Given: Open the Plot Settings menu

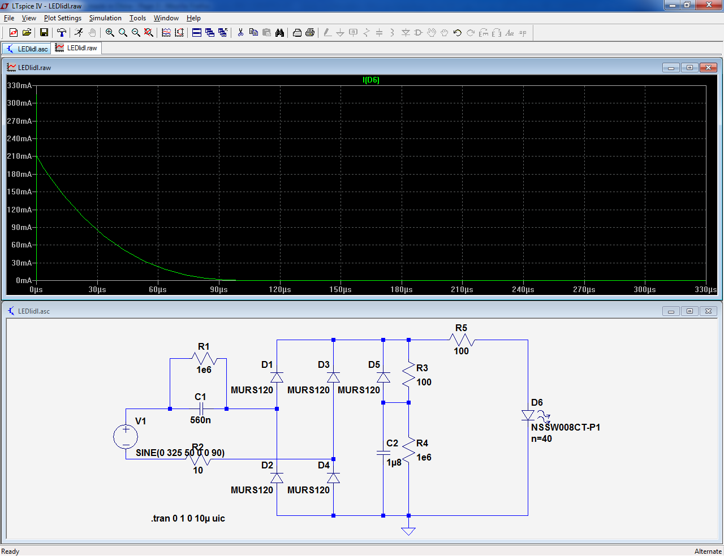Looking at the screenshot, I should (x=63, y=18).
